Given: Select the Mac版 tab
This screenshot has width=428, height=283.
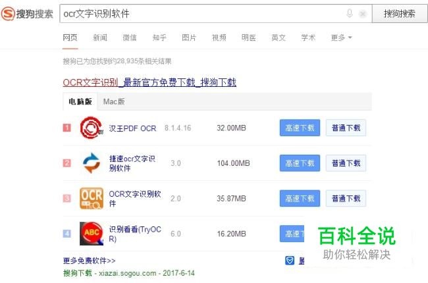Looking at the screenshot, I should (x=114, y=101).
